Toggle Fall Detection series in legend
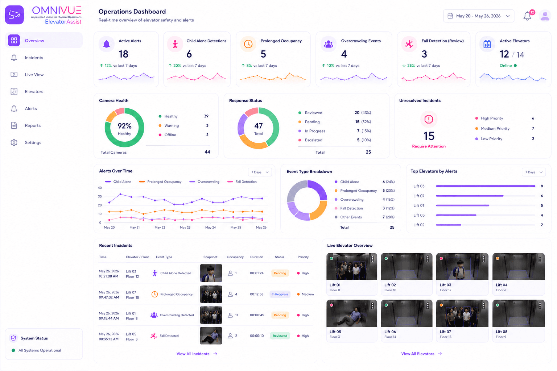 (242, 182)
